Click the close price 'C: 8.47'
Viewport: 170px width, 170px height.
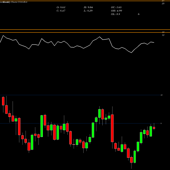[x=61, y=11]
